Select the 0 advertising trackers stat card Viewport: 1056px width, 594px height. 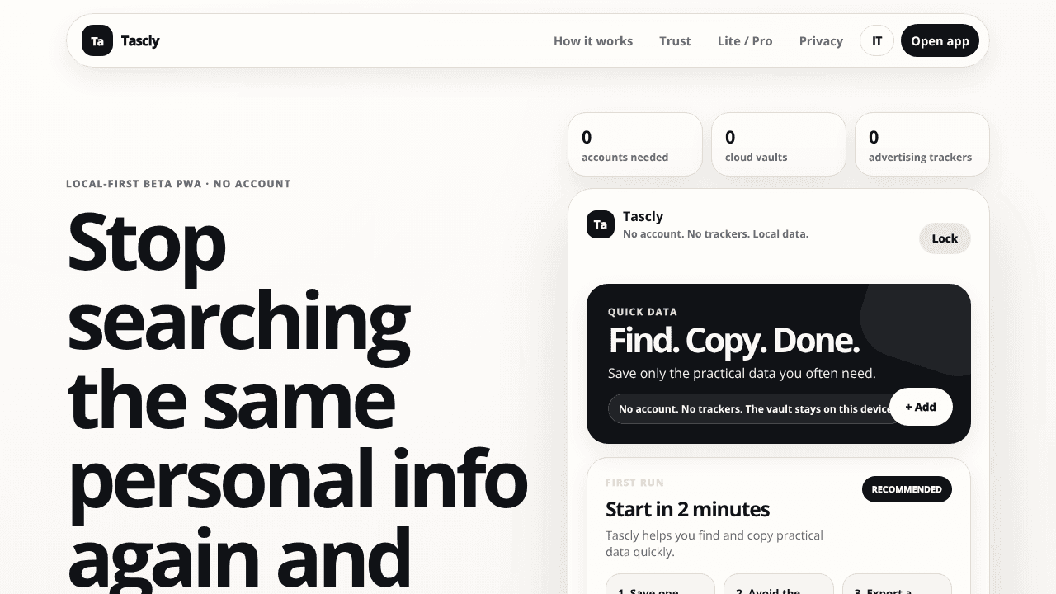point(922,144)
